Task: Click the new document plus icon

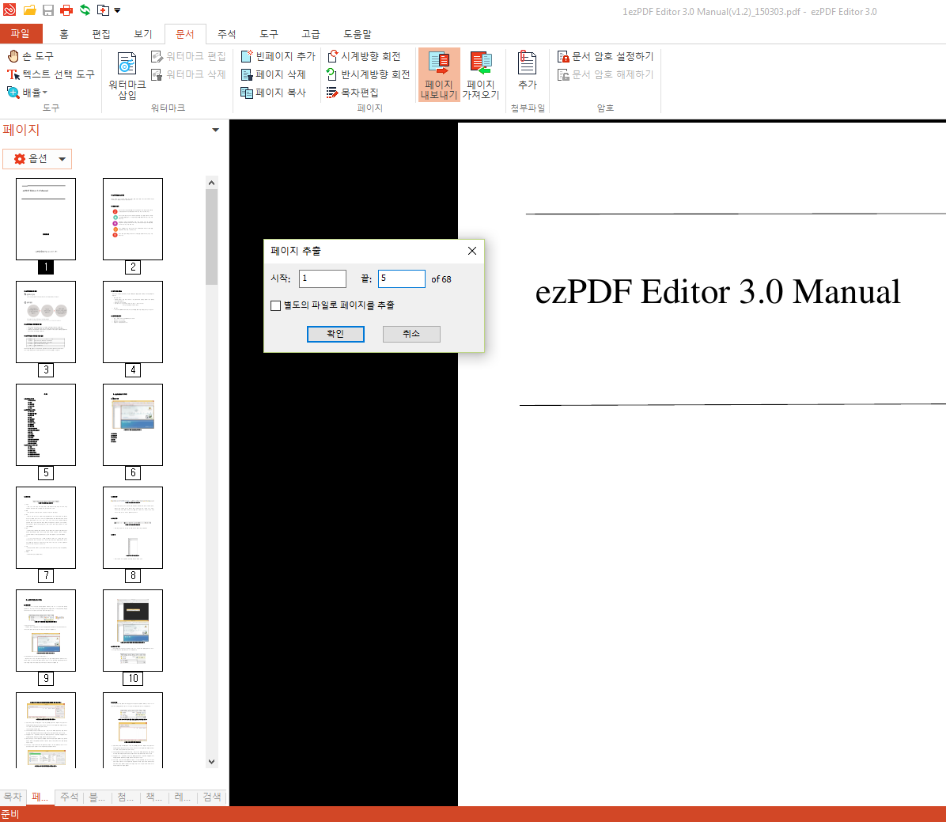Action: click(x=103, y=10)
